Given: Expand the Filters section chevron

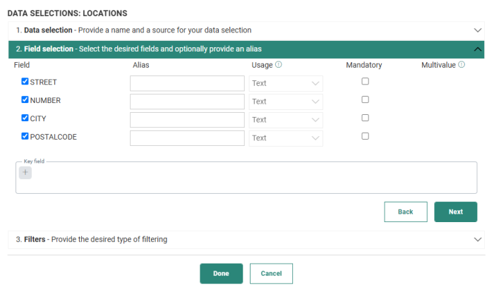Looking at the screenshot, I should point(478,240).
